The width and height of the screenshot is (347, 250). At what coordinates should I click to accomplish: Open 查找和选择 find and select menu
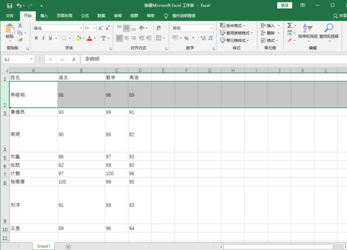pos(329,33)
